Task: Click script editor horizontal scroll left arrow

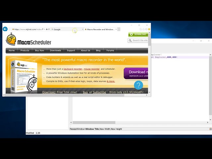Action: (x=71, y=122)
